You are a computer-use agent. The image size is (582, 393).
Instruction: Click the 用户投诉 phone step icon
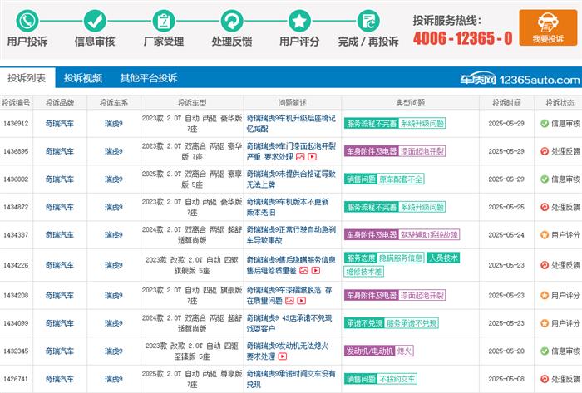pos(27,21)
